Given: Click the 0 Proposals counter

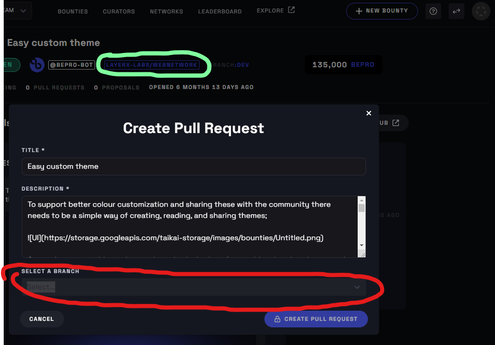Looking at the screenshot, I should 116,88.
